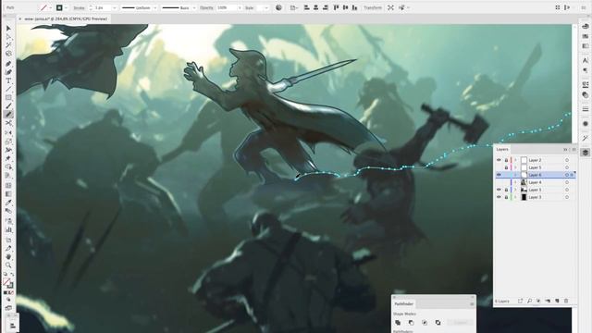Open Character panel 'A' icon in dock
The width and height of the screenshot is (592, 333).
(586, 60)
